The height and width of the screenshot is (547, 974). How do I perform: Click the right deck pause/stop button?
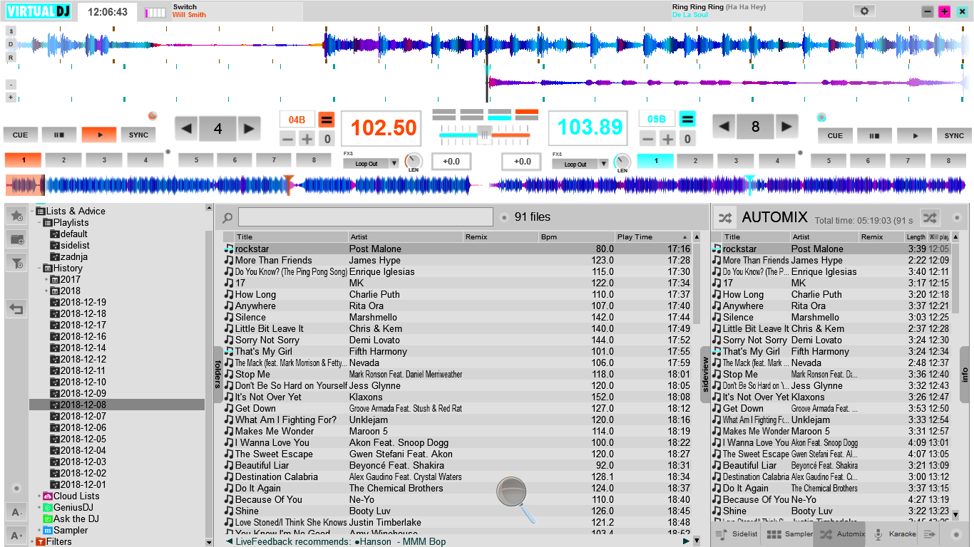(874, 135)
